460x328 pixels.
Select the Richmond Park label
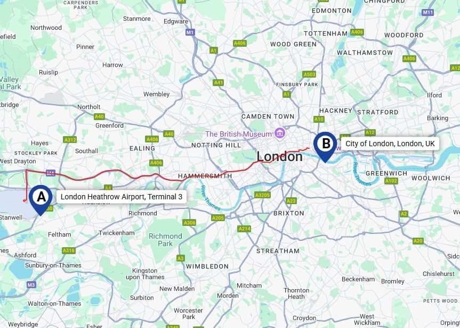pos(165,240)
